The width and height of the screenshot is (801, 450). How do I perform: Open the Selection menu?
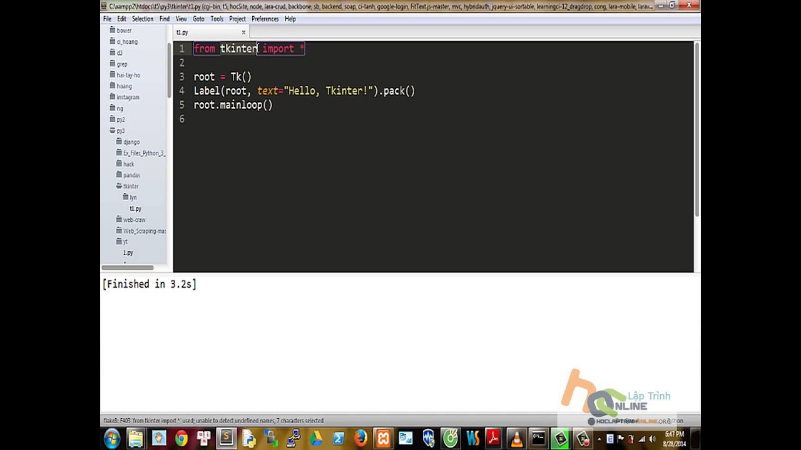(143, 19)
